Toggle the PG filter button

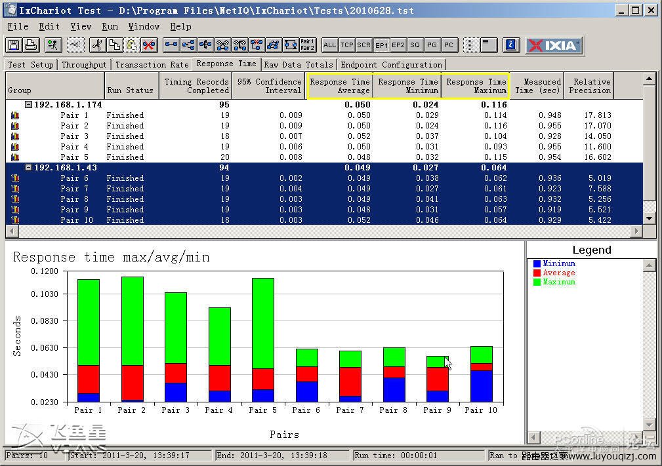pyautogui.click(x=432, y=45)
